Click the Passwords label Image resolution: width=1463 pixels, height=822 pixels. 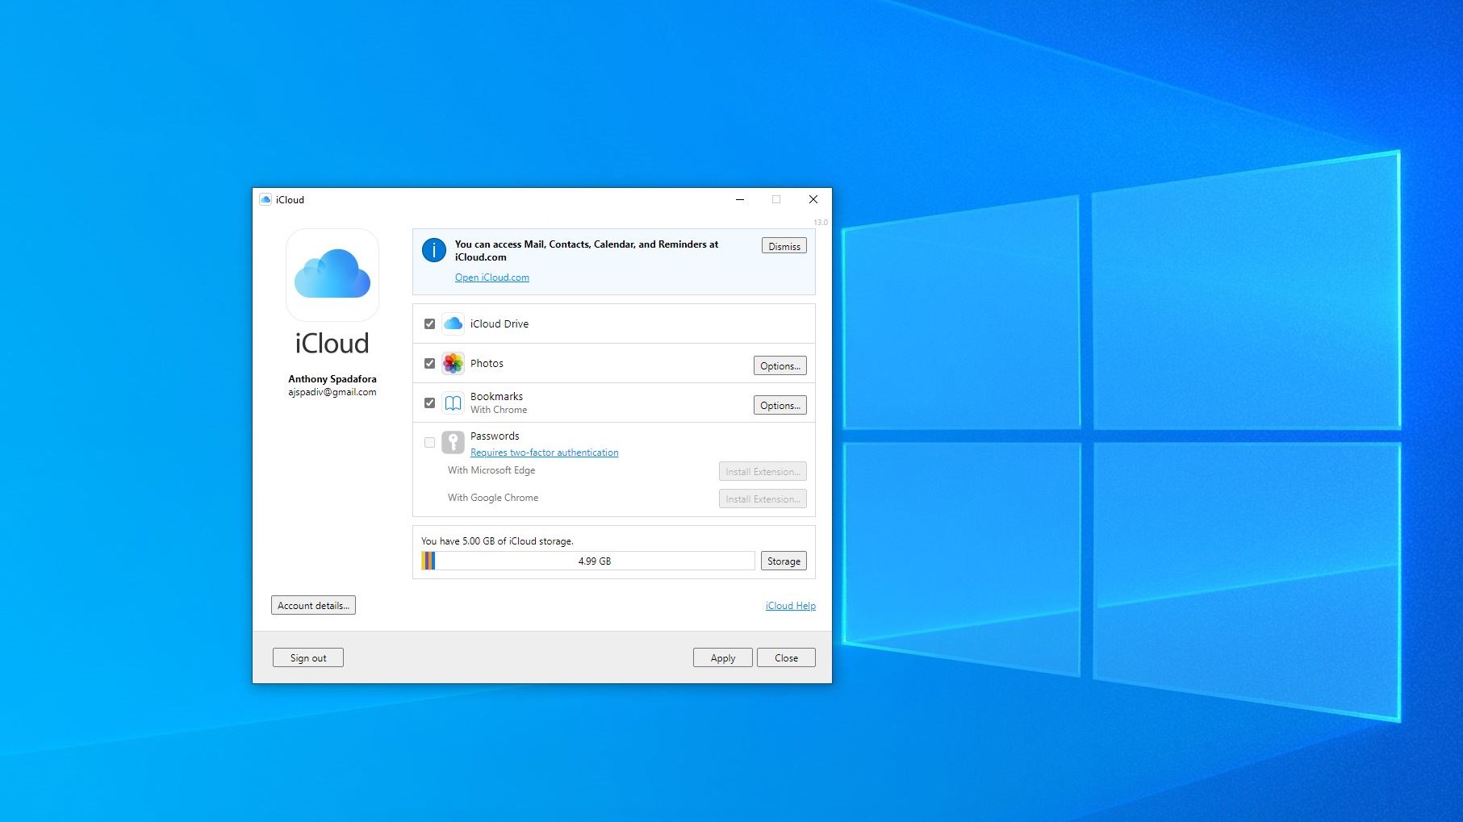point(495,436)
